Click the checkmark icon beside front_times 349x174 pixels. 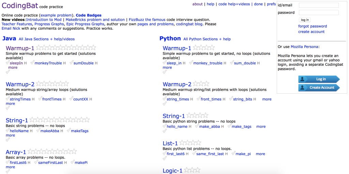[x=199, y=99]
